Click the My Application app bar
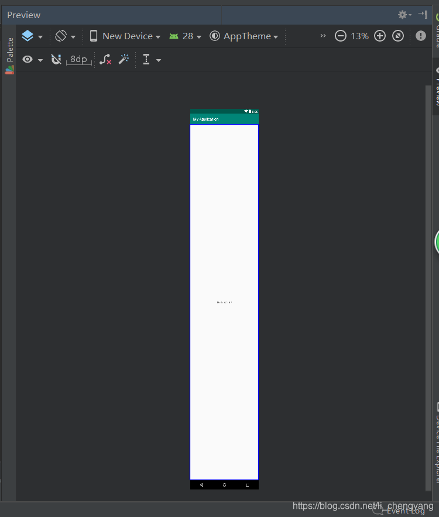 (x=224, y=119)
